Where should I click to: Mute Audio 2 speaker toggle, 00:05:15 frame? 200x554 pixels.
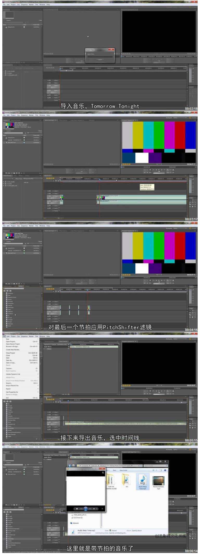point(48,427)
